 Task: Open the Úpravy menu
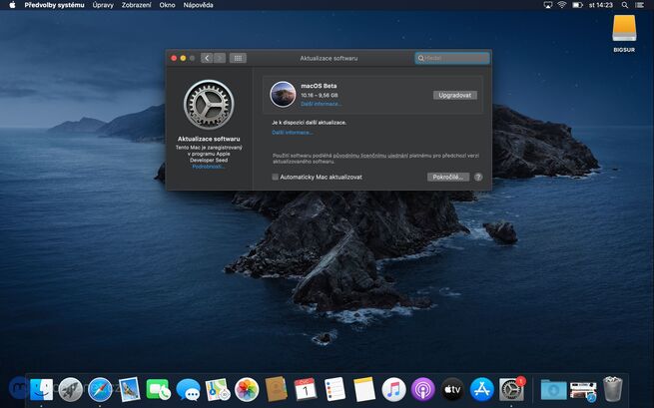103,5
